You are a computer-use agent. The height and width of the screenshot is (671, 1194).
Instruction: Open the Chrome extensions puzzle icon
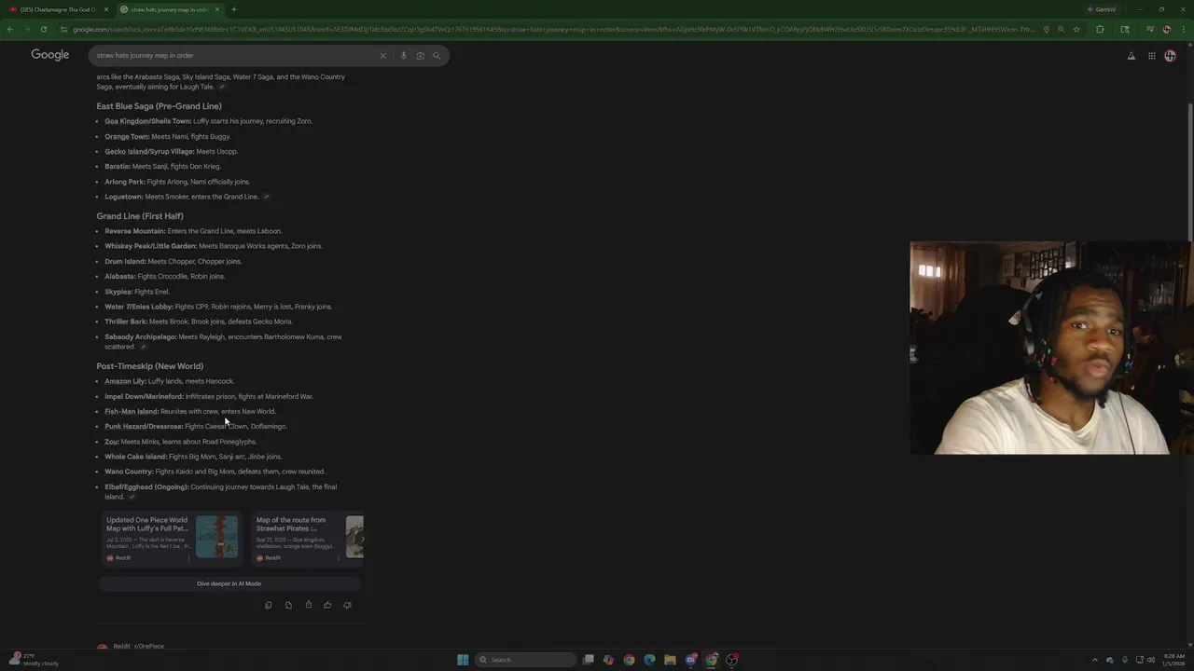tap(1100, 29)
